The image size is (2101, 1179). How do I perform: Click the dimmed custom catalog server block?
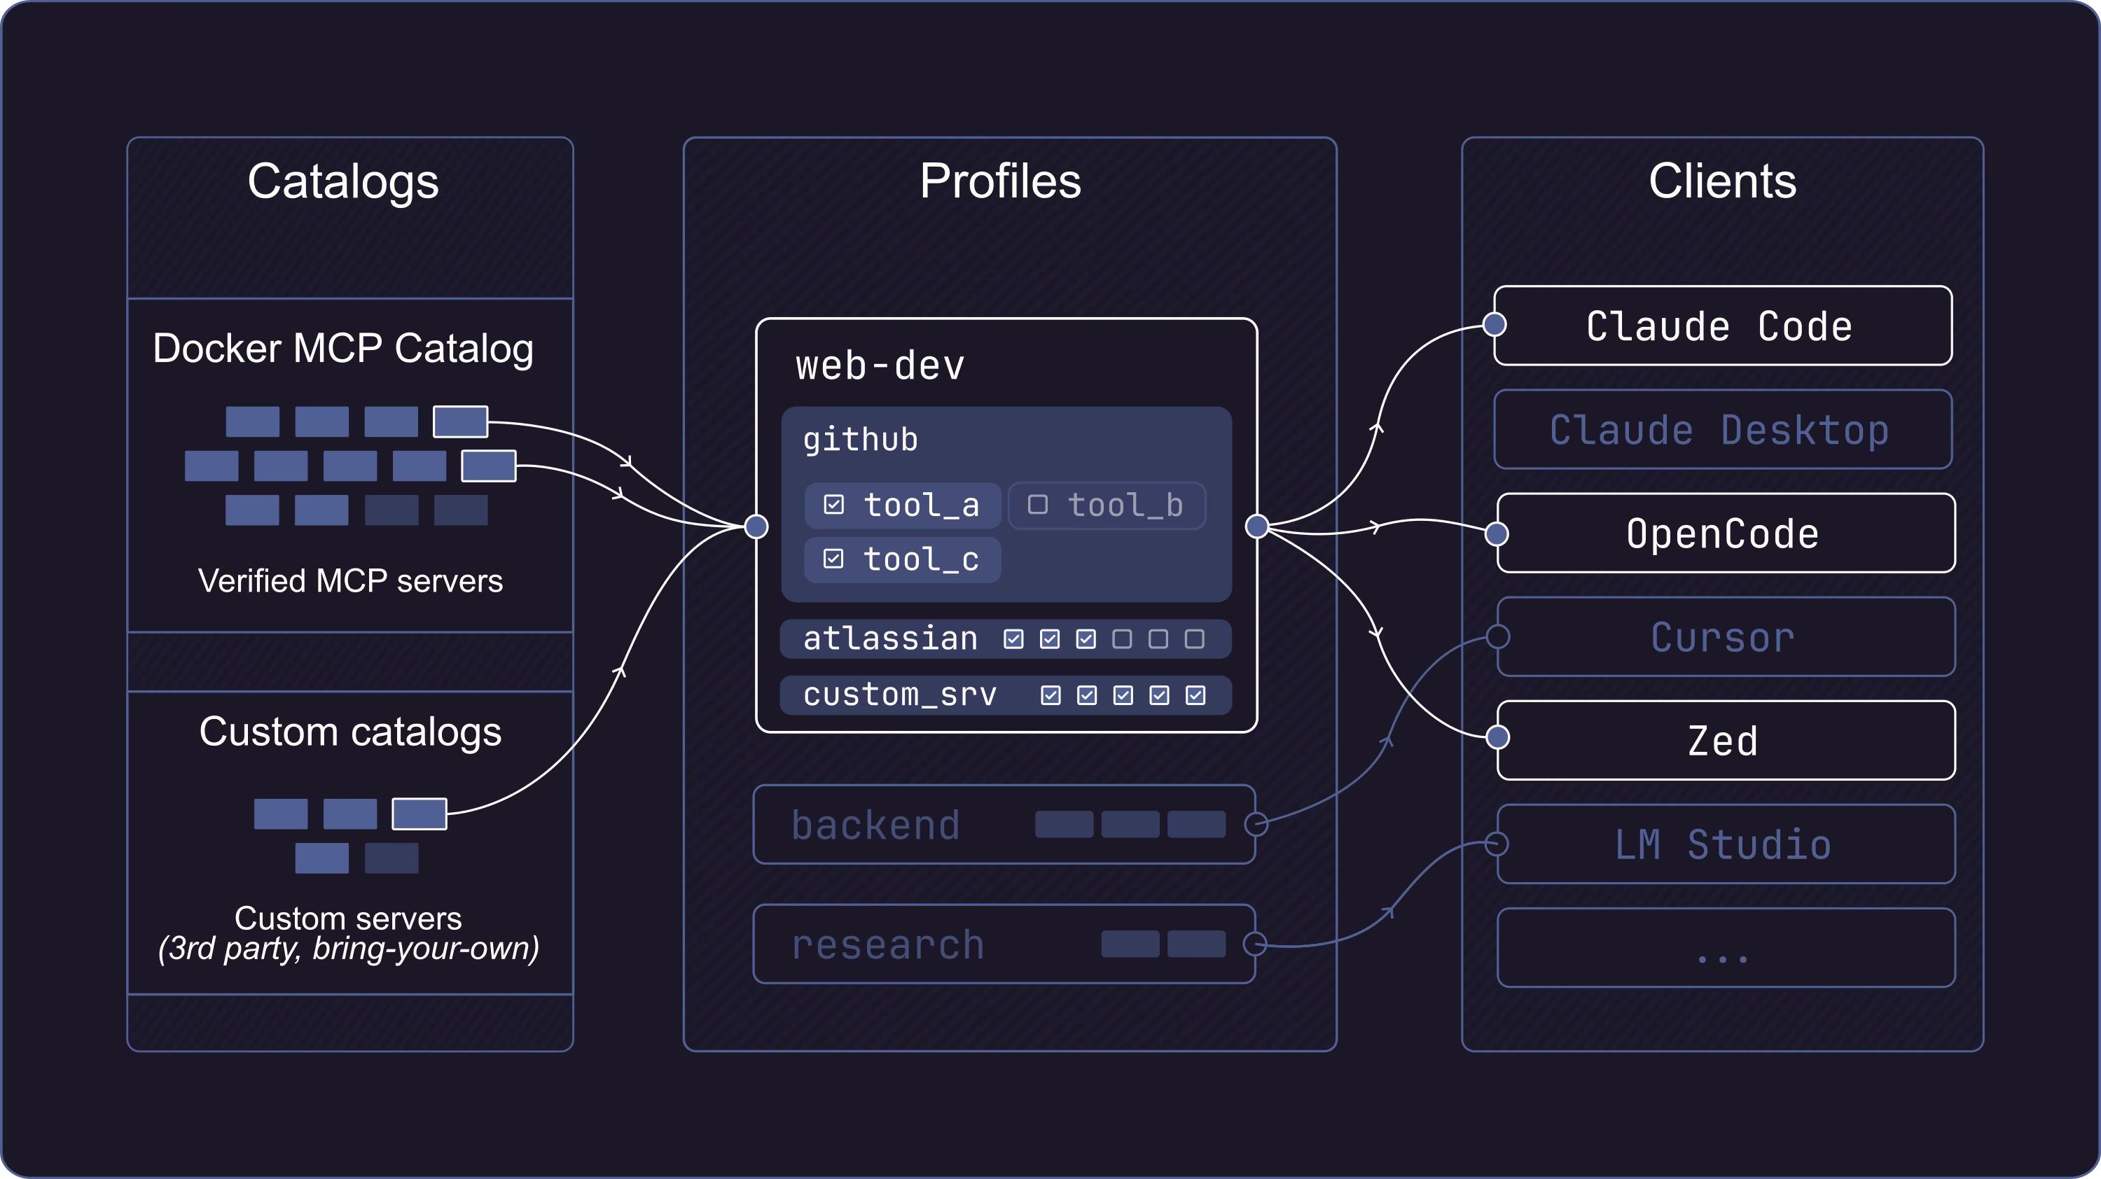click(391, 858)
